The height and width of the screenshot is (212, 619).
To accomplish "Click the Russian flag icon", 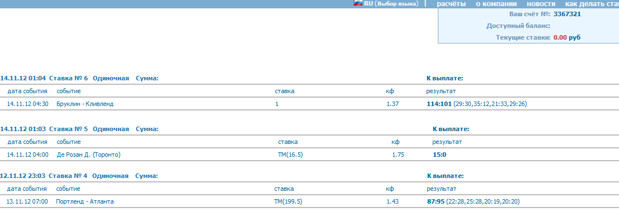I will tap(358, 3).
